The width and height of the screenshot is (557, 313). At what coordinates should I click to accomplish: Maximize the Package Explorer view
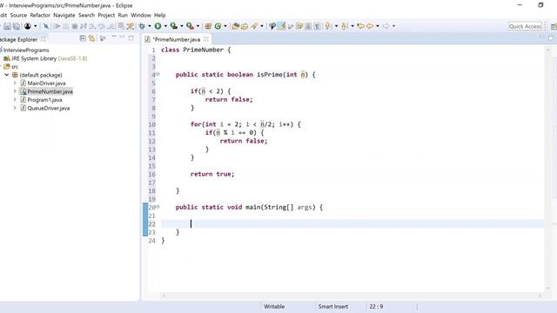click(x=131, y=38)
